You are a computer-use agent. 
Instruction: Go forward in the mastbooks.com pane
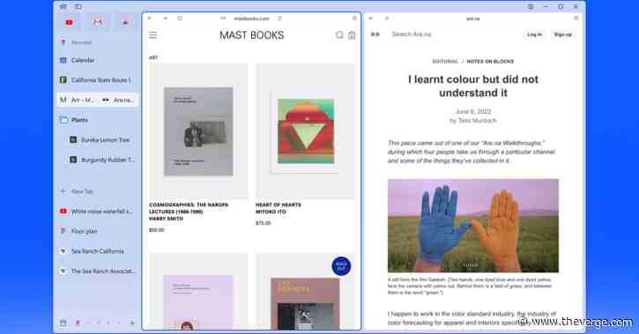(x=165, y=19)
